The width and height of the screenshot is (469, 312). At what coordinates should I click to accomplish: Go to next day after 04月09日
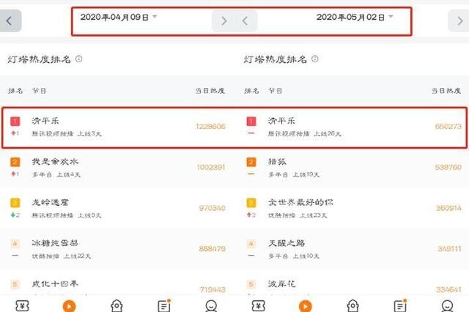[x=224, y=21]
